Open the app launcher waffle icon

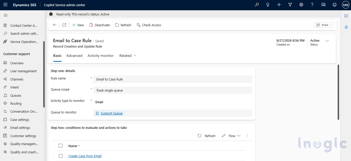coord(5,5)
